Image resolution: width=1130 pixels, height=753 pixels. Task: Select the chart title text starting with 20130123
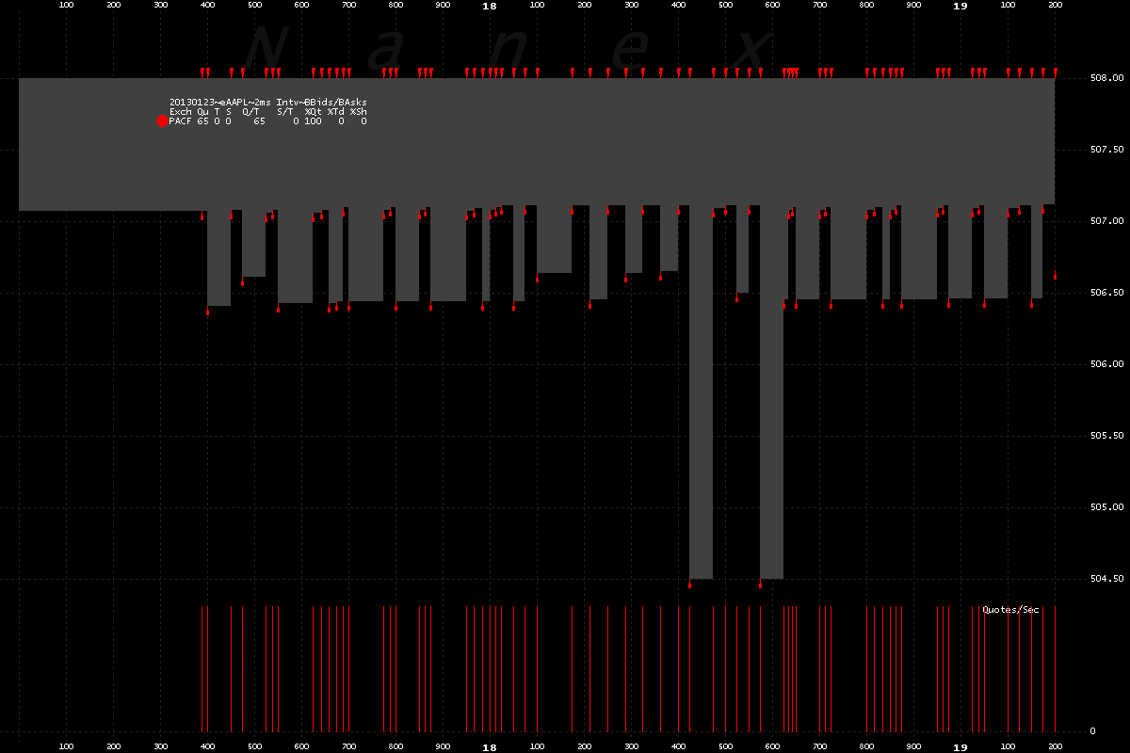coord(268,102)
